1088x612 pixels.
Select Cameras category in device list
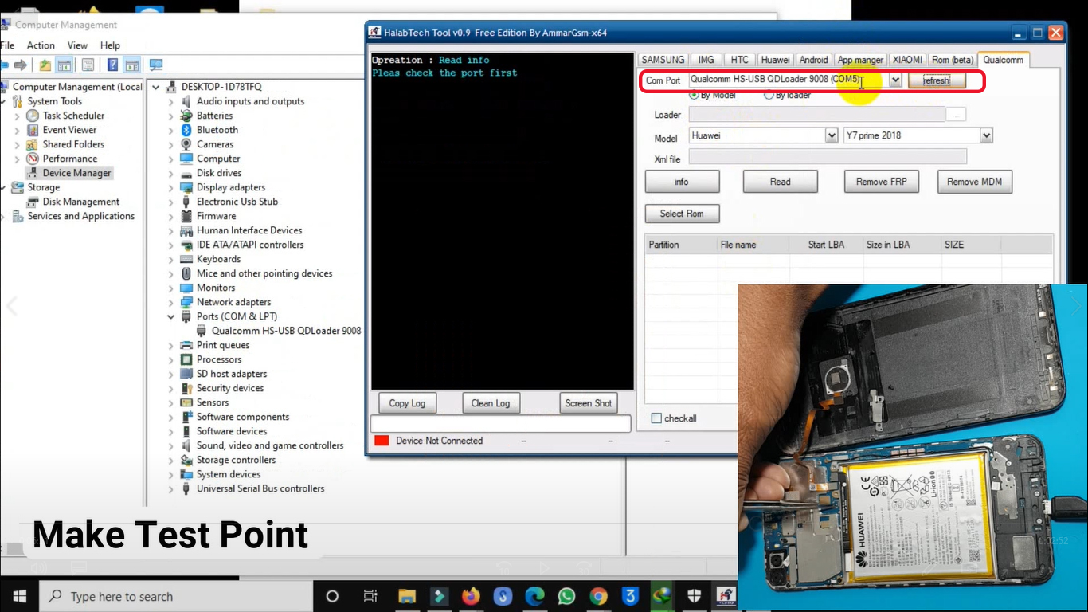click(x=215, y=144)
